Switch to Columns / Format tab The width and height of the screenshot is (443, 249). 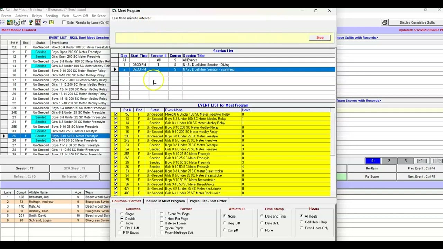pyautogui.click(x=126, y=201)
